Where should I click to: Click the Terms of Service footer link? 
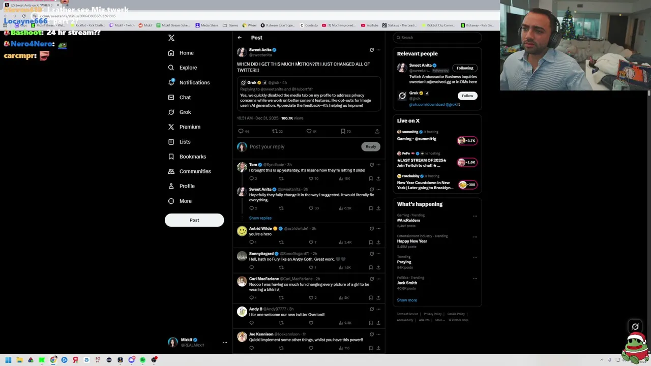(x=407, y=314)
